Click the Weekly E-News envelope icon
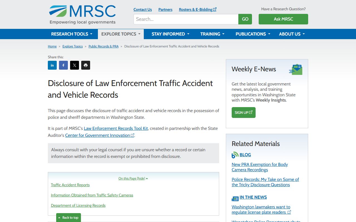The width and height of the screenshot is (356, 222). click(x=296, y=69)
